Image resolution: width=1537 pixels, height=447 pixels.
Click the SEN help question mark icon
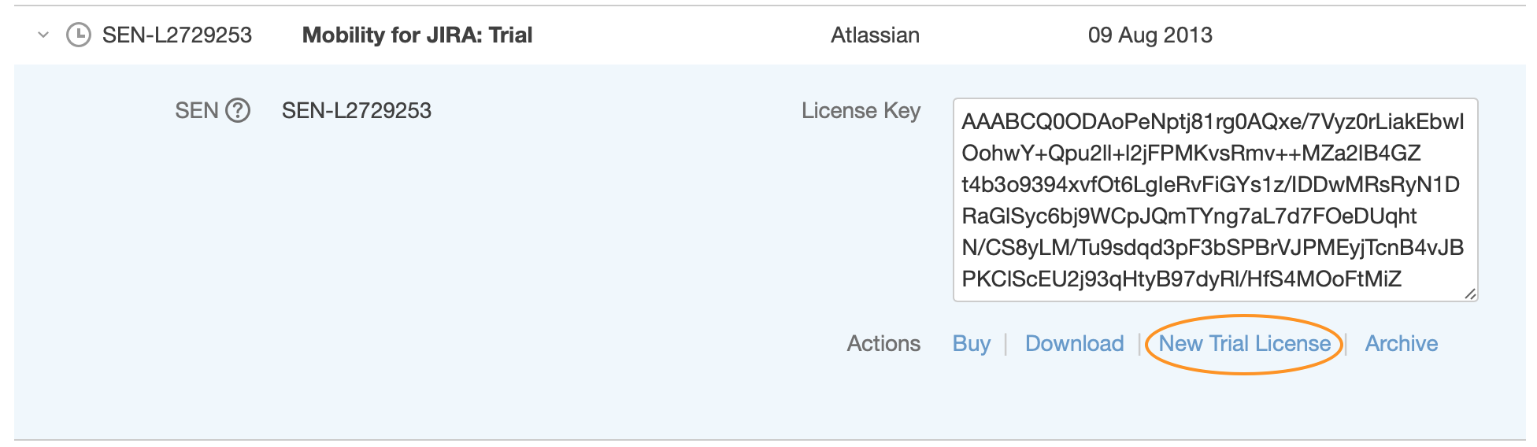tap(237, 110)
